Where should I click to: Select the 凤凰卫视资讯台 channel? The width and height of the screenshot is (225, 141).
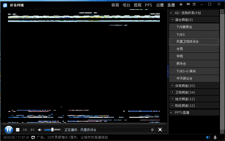pos(194,42)
